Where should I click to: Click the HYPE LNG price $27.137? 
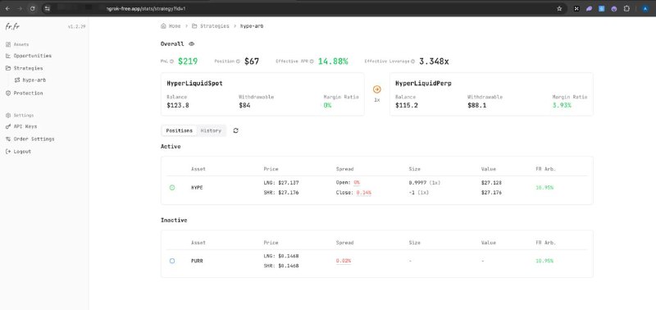coord(288,183)
